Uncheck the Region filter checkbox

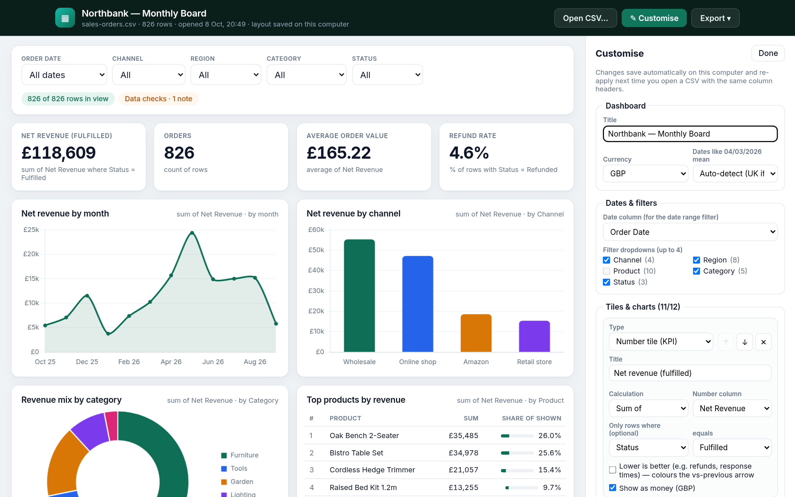pyautogui.click(x=696, y=260)
